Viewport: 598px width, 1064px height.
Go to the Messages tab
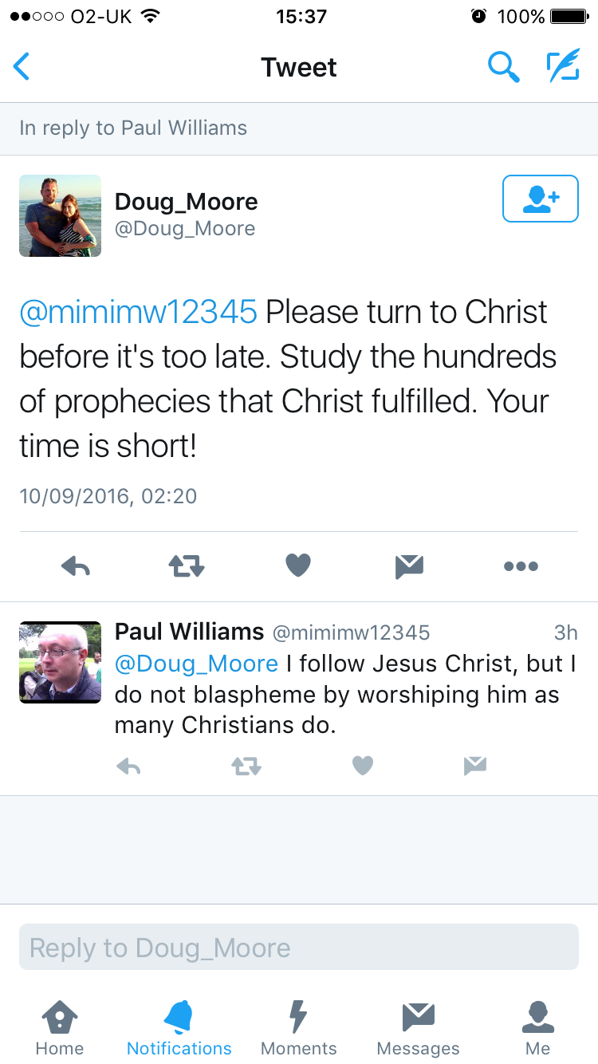pyautogui.click(x=418, y=1029)
